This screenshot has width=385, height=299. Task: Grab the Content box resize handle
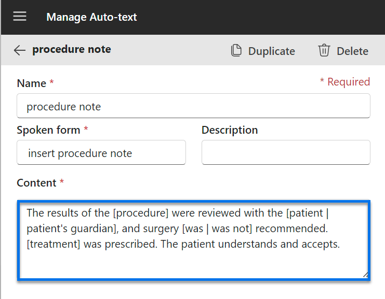[365, 275]
